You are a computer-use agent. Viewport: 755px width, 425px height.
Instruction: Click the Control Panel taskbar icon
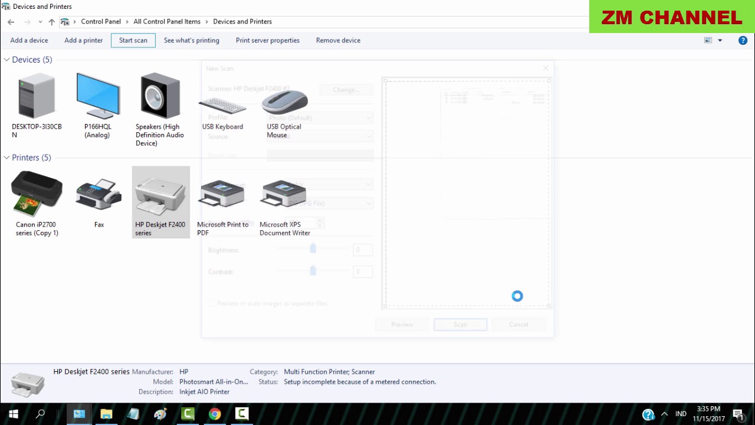point(79,414)
